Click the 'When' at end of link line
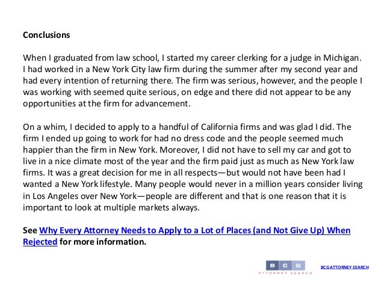The image size is (384, 288). [338, 231]
